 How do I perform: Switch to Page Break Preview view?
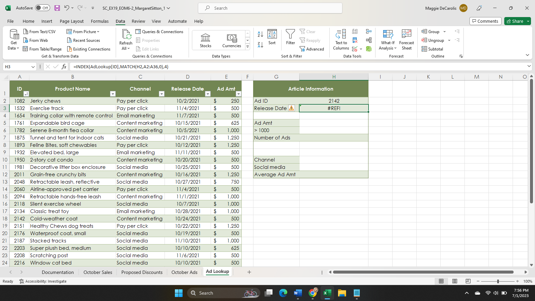467,281
